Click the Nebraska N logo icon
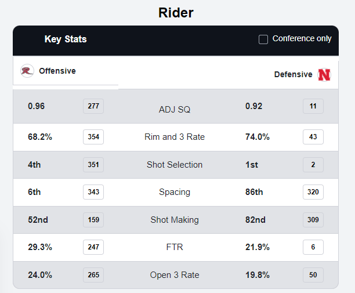The image size is (355, 293). click(324, 75)
